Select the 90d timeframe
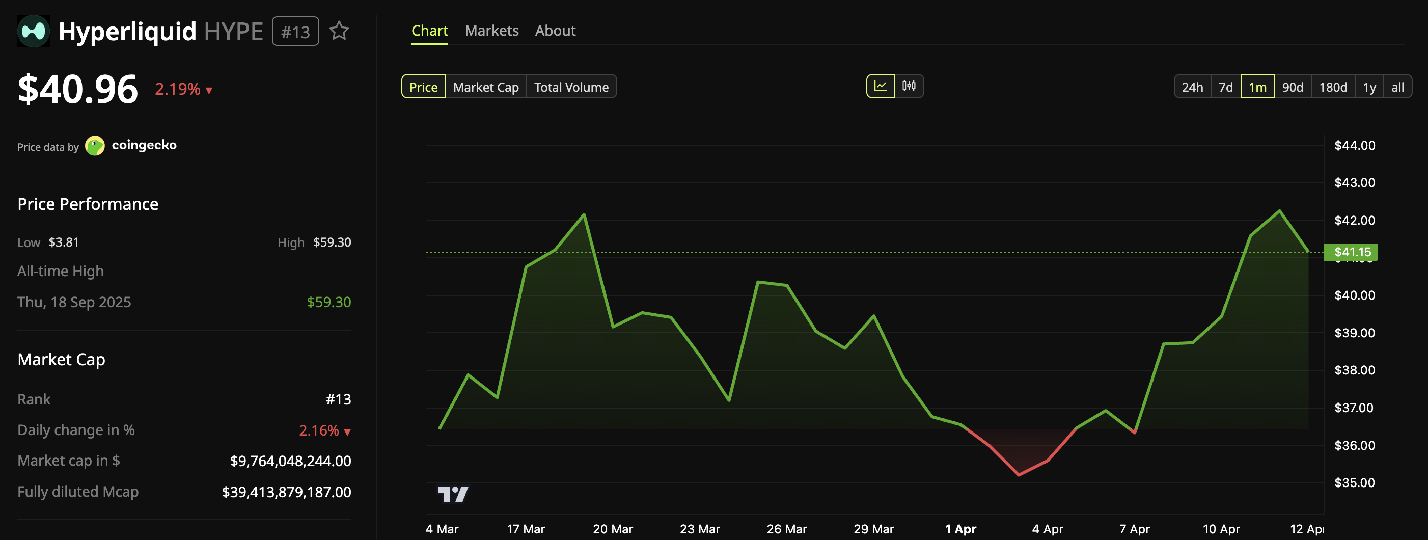The width and height of the screenshot is (1428, 540). [1293, 87]
